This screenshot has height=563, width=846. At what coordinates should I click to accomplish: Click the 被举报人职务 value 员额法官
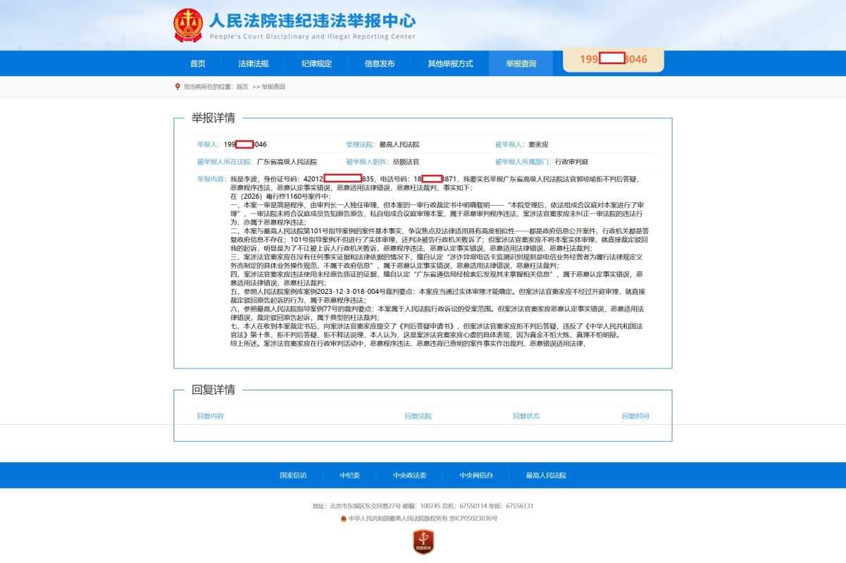(406, 162)
